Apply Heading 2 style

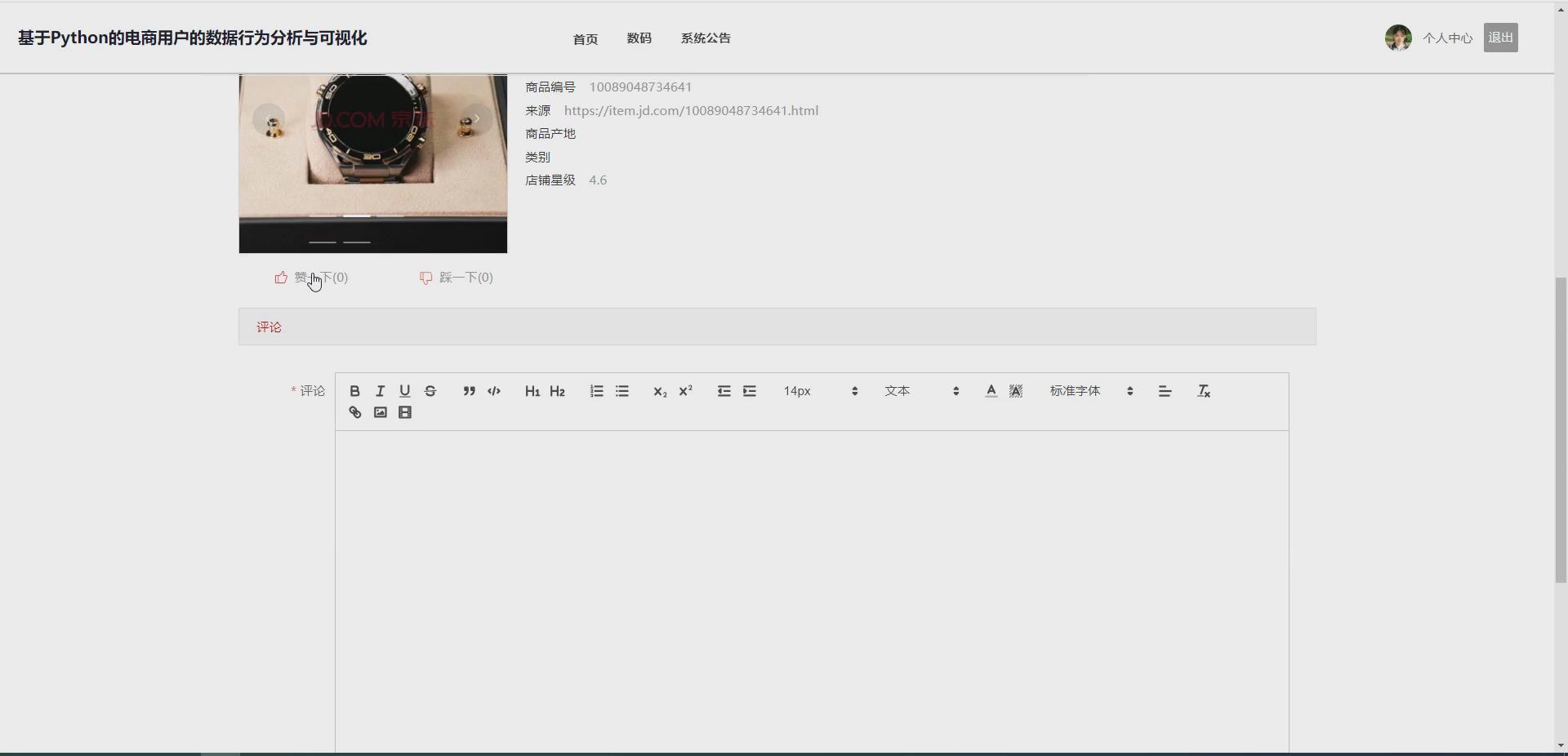558,391
